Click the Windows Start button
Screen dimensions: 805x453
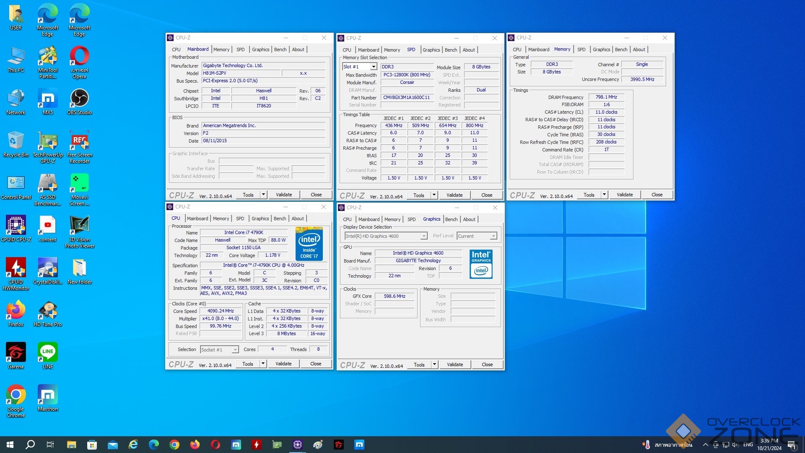10,445
